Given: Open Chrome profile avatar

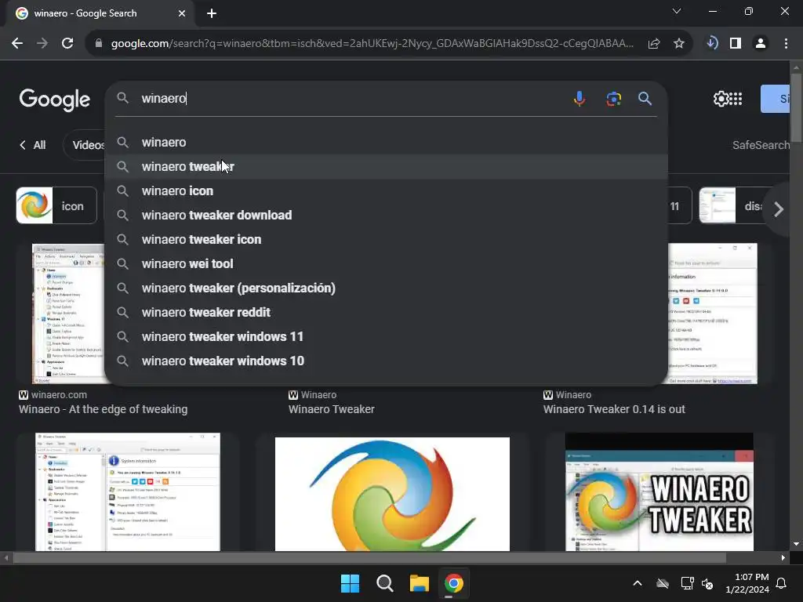Looking at the screenshot, I should (761, 44).
